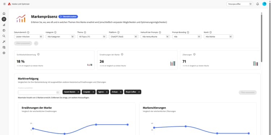Open the Andere auswählen brand combo box
Viewport: 271px width, 135px height.
coord(39,92)
